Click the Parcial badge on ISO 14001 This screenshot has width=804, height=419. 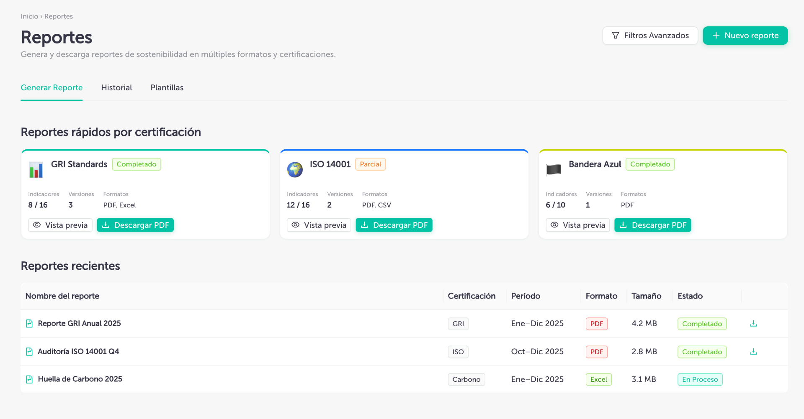coord(371,164)
